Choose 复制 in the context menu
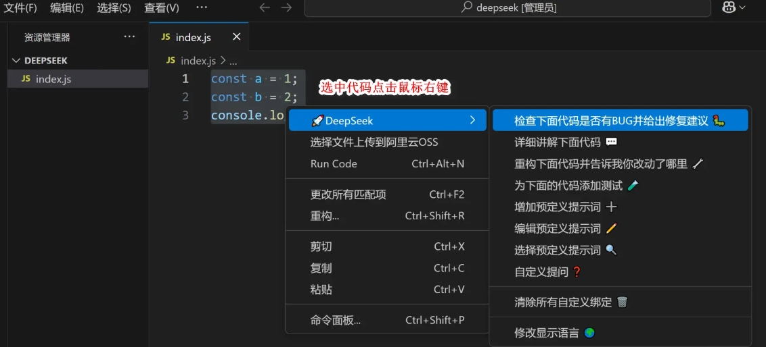 coord(387,268)
